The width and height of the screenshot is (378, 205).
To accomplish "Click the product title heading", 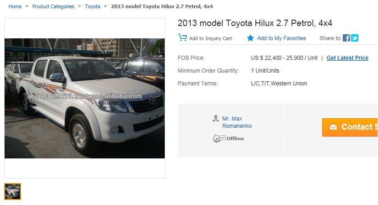I will pos(255,23).
